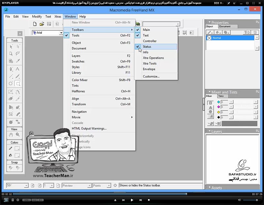This screenshot has height=205, width=264.
Task: Click the mixer color preview swatch
Action: pyautogui.click(x=240, y=123)
